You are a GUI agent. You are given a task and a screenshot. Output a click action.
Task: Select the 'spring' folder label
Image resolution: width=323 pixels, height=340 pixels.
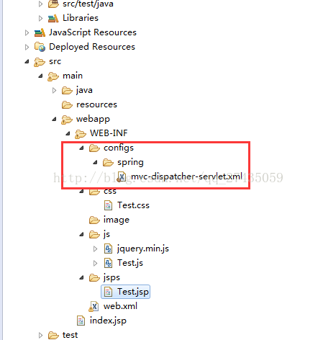click(x=130, y=163)
